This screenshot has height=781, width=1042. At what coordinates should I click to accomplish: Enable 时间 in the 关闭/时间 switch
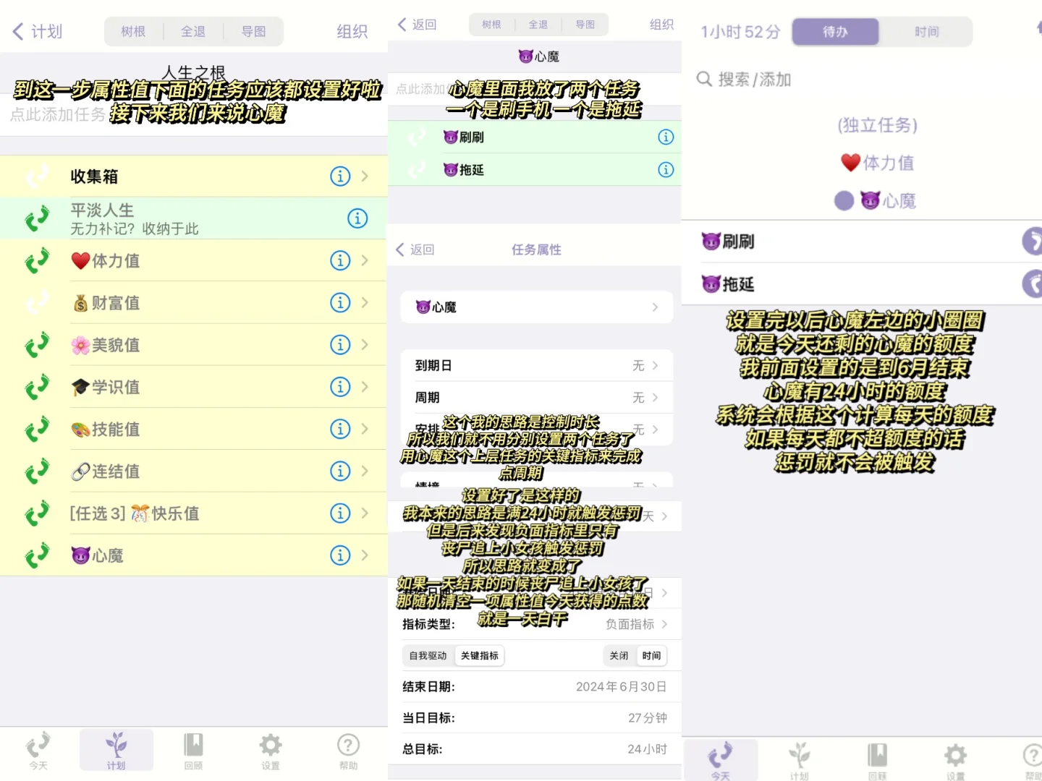tap(651, 656)
